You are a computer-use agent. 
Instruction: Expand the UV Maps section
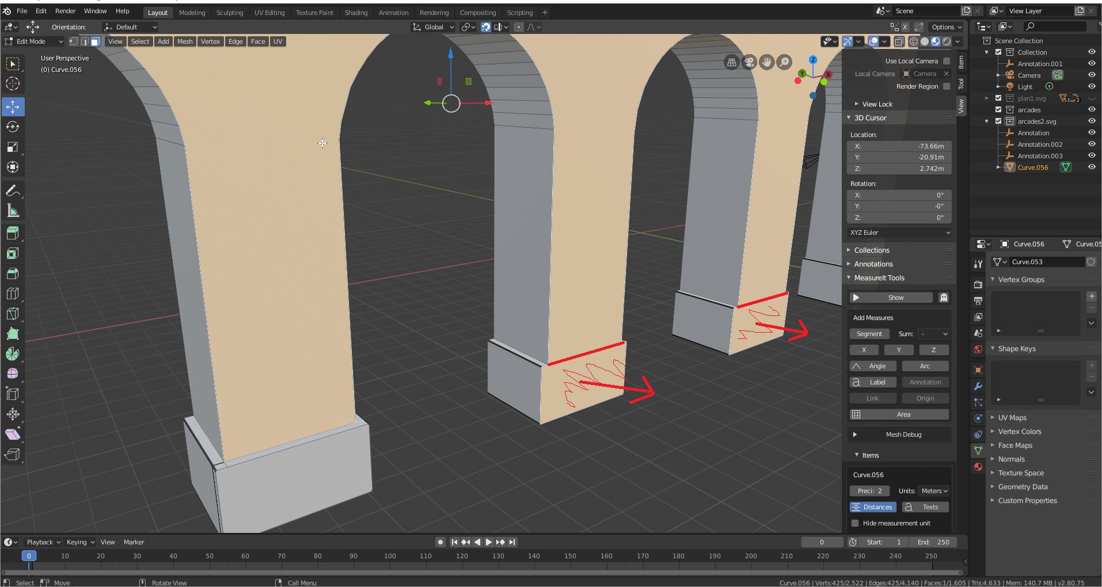coord(1012,418)
